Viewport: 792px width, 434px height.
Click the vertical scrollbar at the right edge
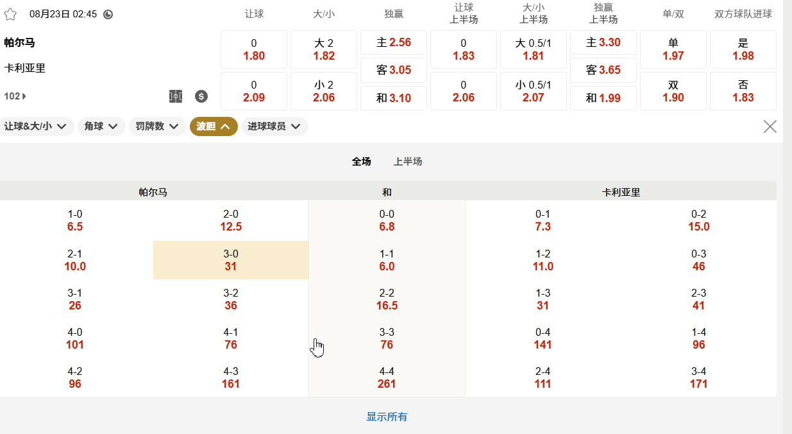coord(788,217)
